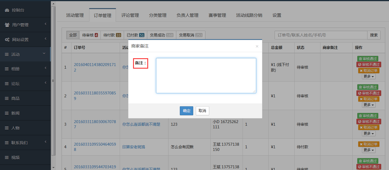The image size is (389, 170).
Task: Open the 商品 sidebar menu icon
Action: 7,98
